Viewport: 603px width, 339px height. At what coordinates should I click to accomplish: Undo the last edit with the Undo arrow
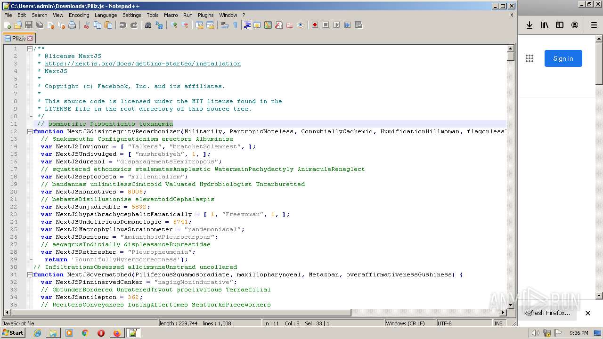(x=123, y=25)
